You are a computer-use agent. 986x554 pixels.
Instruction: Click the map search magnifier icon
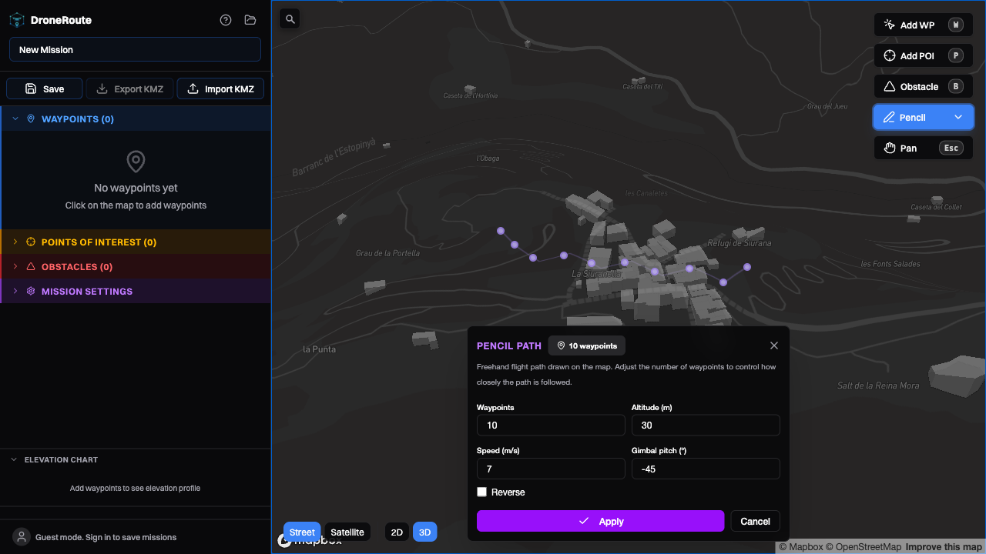(290, 19)
